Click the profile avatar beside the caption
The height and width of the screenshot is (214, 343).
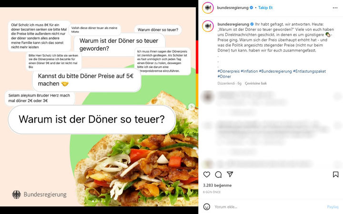pos(208,26)
